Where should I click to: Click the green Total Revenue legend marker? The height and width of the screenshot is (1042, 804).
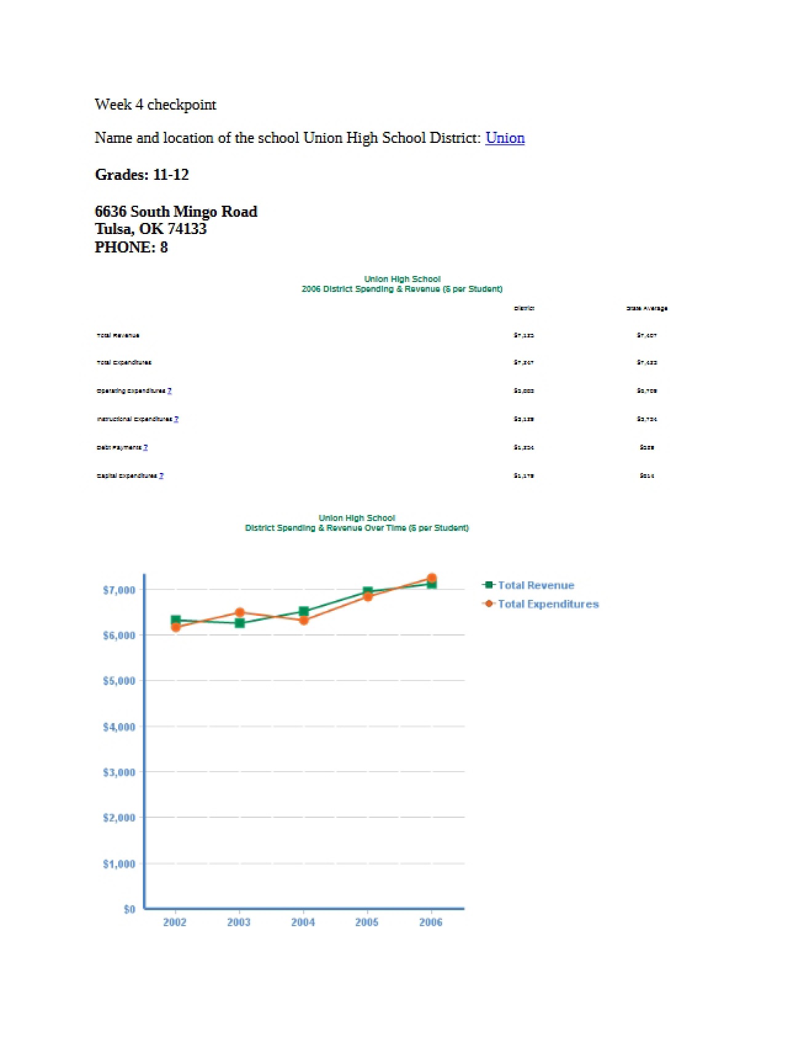pos(489,585)
